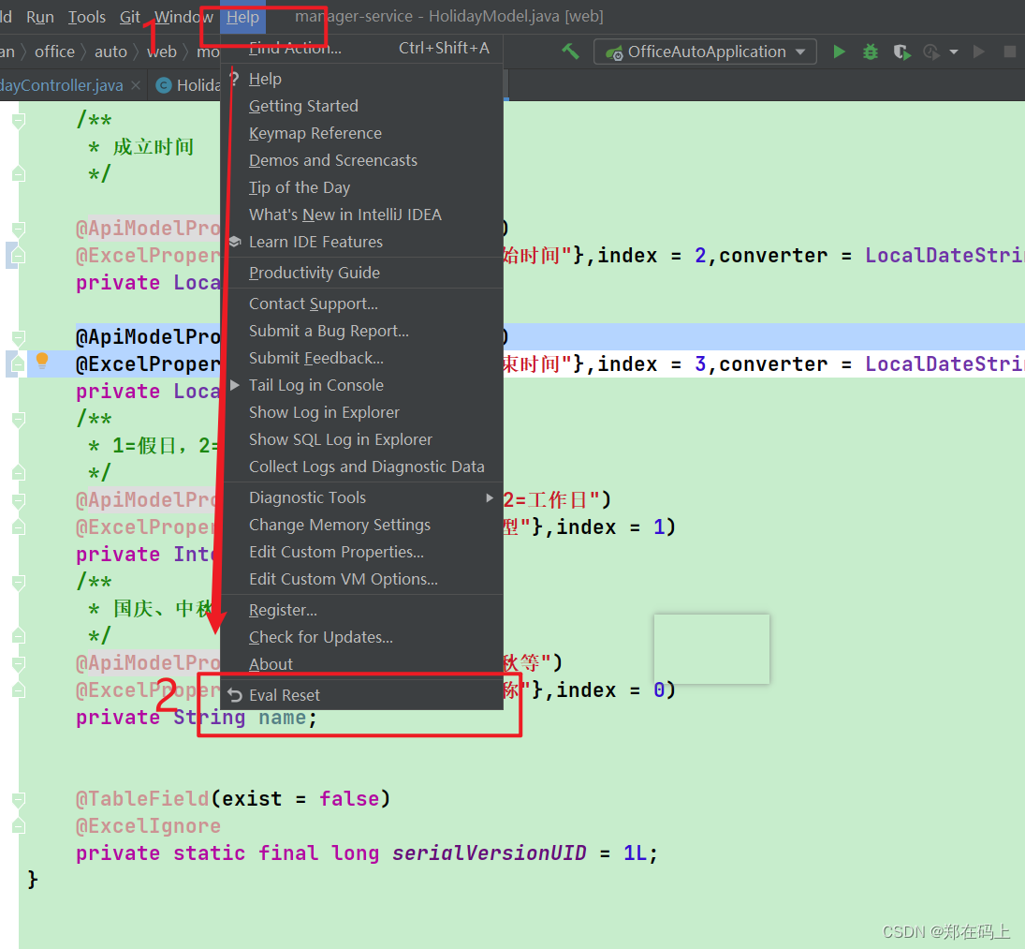This screenshot has width=1025, height=949.
Task: Click Eval Reset menu item
Action: point(363,695)
